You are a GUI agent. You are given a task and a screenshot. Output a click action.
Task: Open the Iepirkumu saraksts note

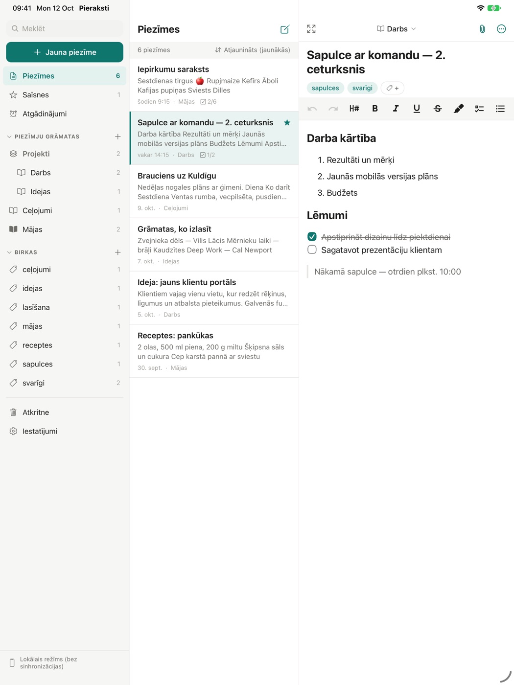coord(214,85)
